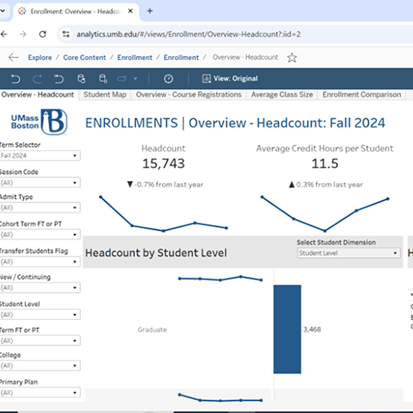Reload the page with the browser refresh icon
This screenshot has height=413, width=413.
(43, 34)
